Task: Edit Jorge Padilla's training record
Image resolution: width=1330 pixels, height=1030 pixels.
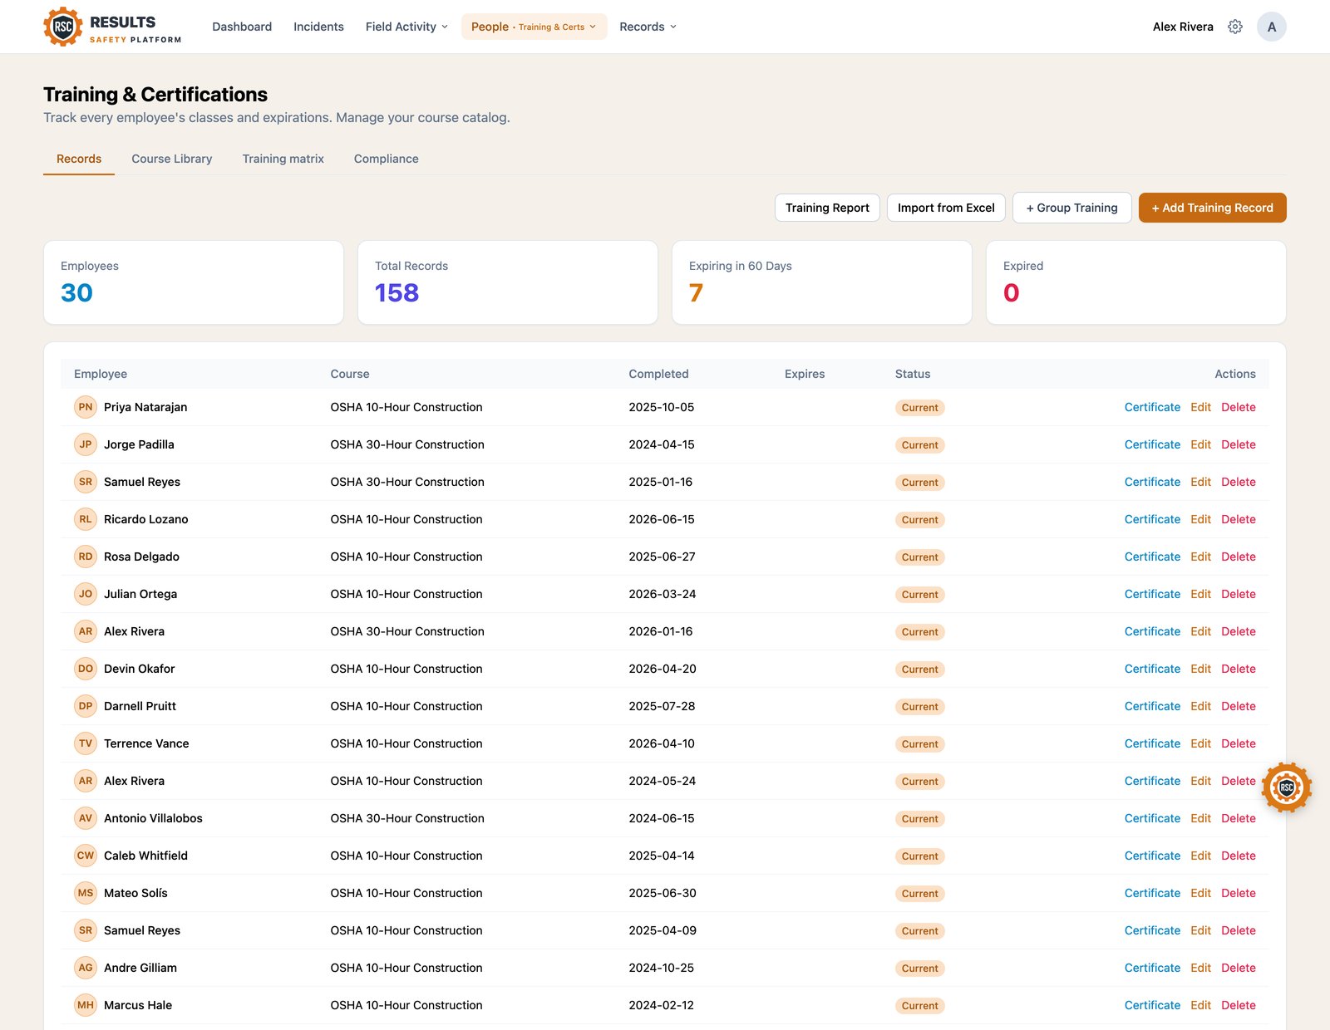Action: 1200,444
